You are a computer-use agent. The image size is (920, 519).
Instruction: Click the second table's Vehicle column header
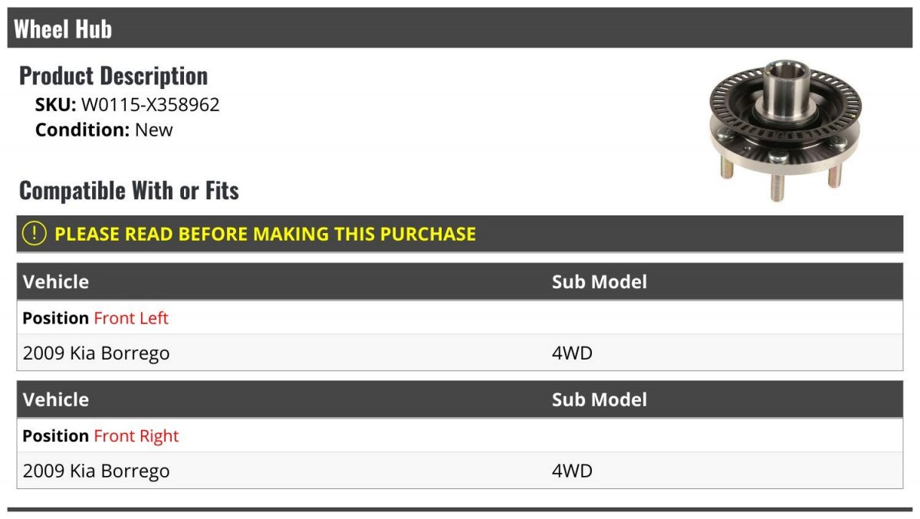tap(56, 399)
